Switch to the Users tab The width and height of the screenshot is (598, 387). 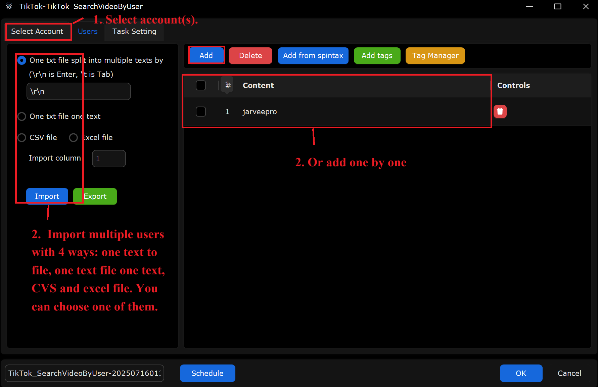click(88, 32)
